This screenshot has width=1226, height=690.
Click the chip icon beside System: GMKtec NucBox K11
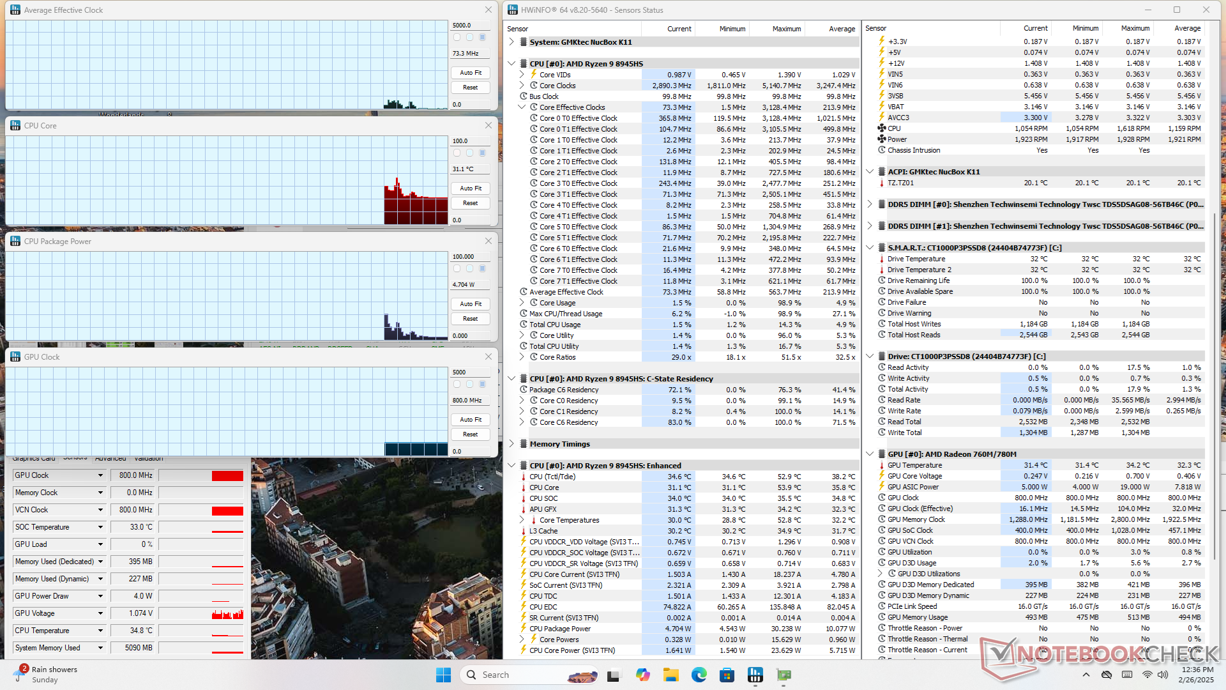[524, 42]
